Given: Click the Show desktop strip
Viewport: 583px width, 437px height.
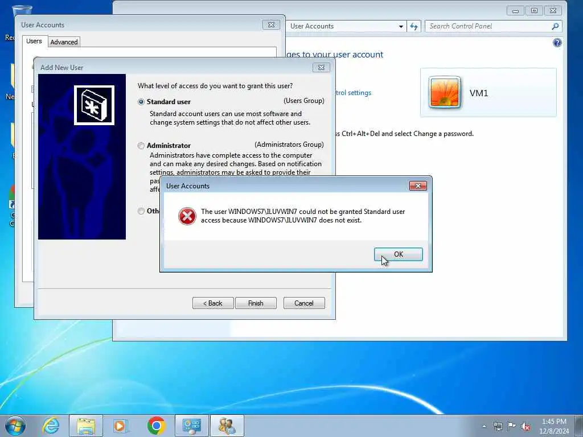Looking at the screenshot, I should point(579,426).
